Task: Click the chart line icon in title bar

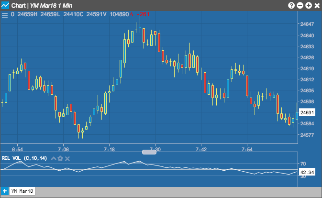Action: coord(5,5)
